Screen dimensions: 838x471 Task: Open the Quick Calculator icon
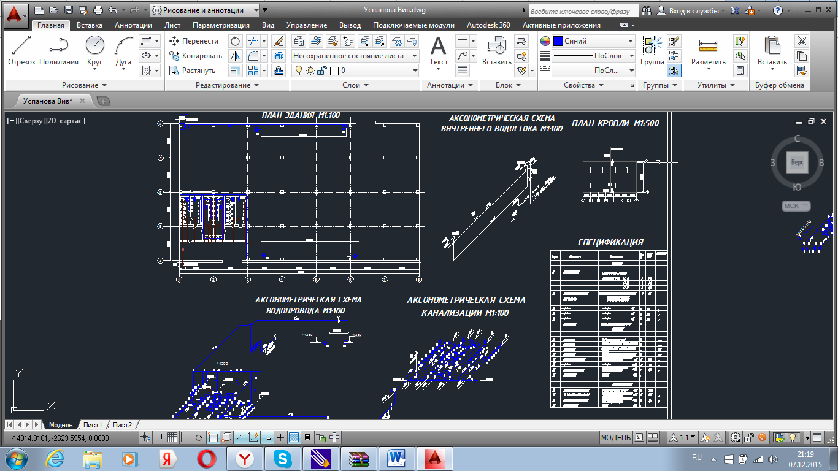[x=740, y=71]
